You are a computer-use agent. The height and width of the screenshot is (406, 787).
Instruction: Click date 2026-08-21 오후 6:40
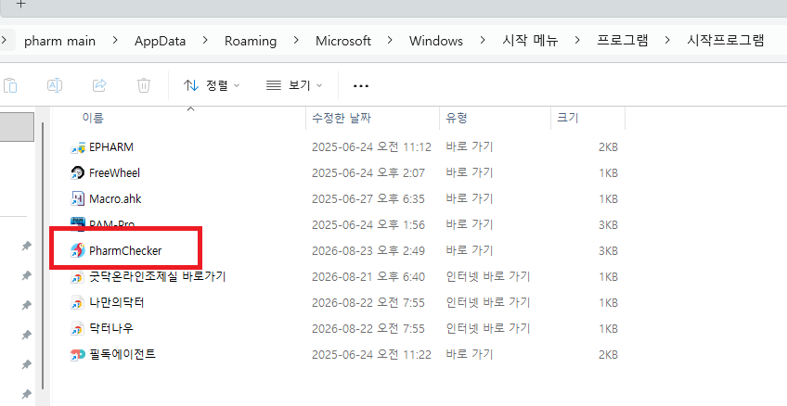point(368,276)
